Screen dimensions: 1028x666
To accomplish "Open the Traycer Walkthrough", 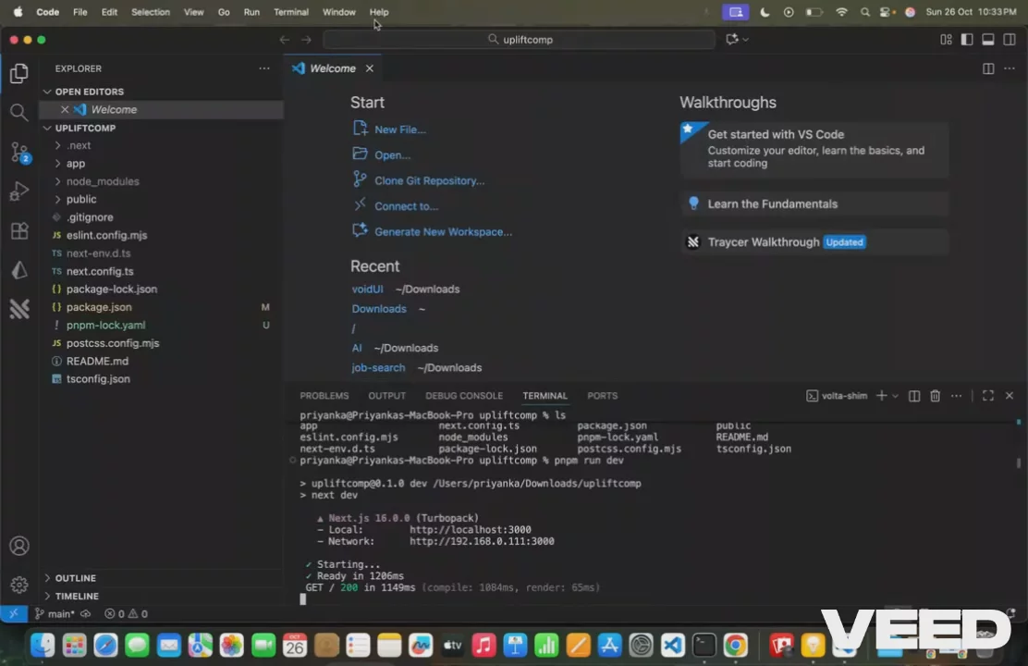I will point(814,242).
